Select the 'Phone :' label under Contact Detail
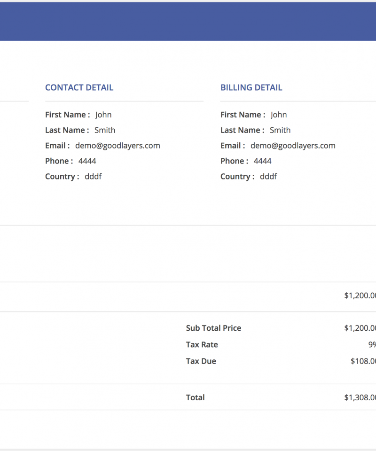376x451 pixels. (59, 161)
